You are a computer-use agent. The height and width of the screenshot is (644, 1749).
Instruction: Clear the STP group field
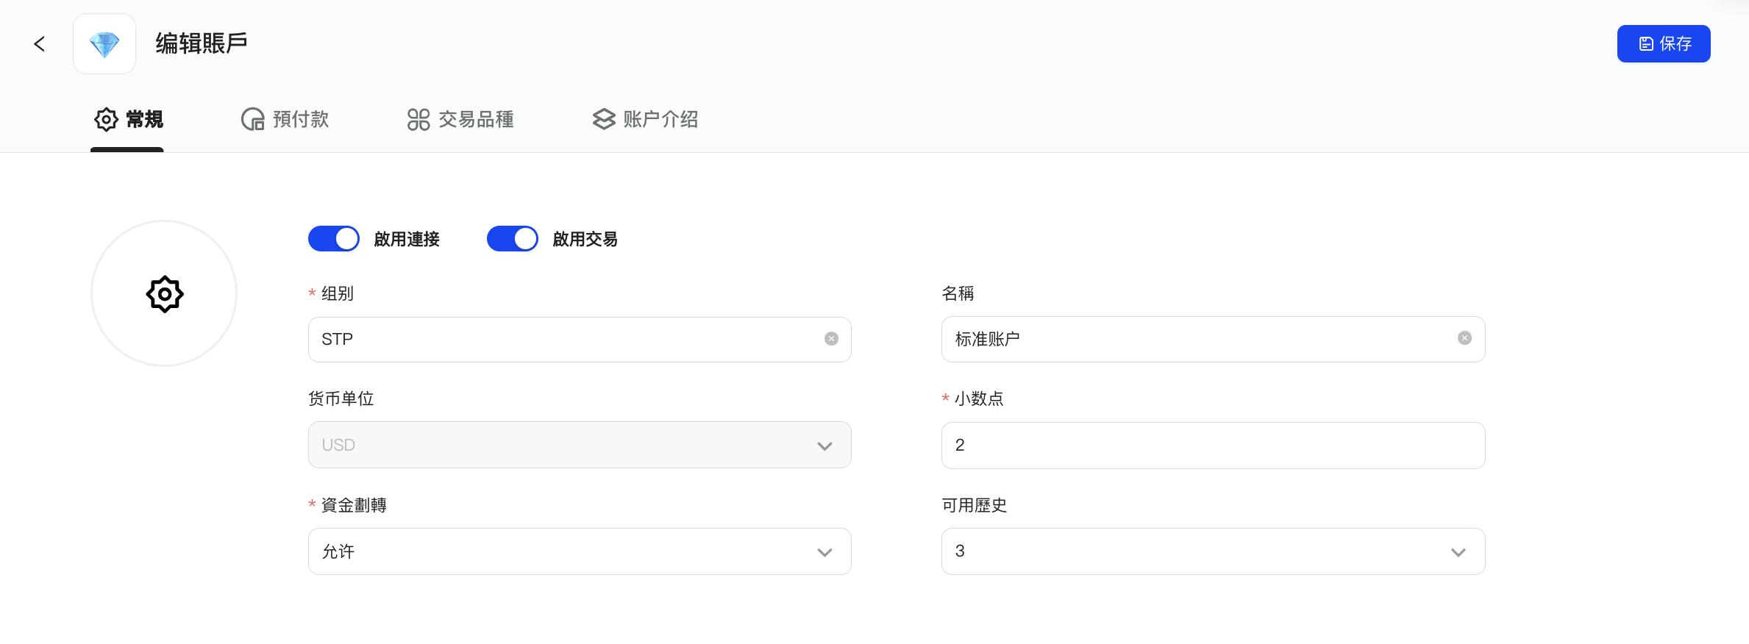pyautogui.click(x=831, y=339)
